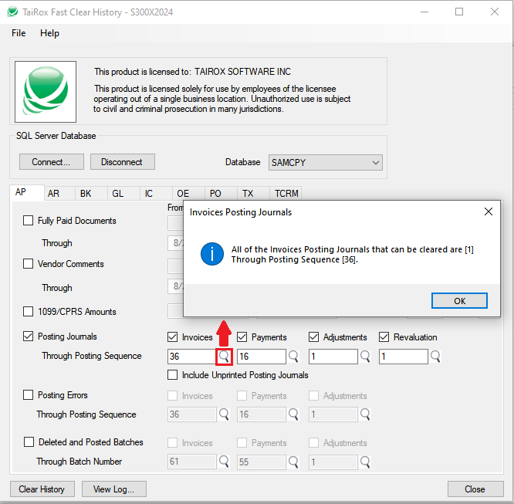Enable Include Unprinted Posting Journals

(x=172, y=375)
